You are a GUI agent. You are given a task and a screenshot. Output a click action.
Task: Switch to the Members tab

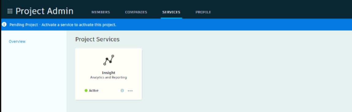(101, 12)
